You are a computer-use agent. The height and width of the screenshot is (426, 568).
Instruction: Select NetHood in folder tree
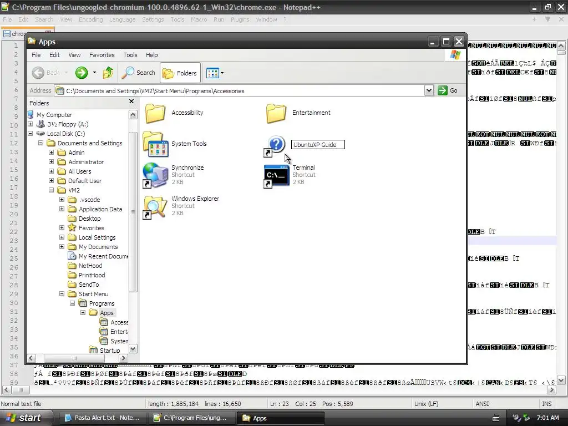90,266
